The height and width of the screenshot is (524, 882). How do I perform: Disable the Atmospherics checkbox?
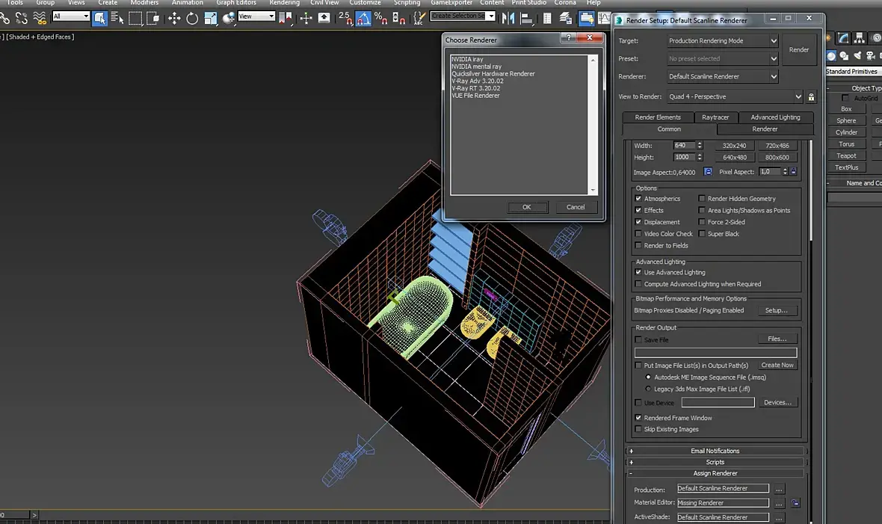(x=638, y=199)
